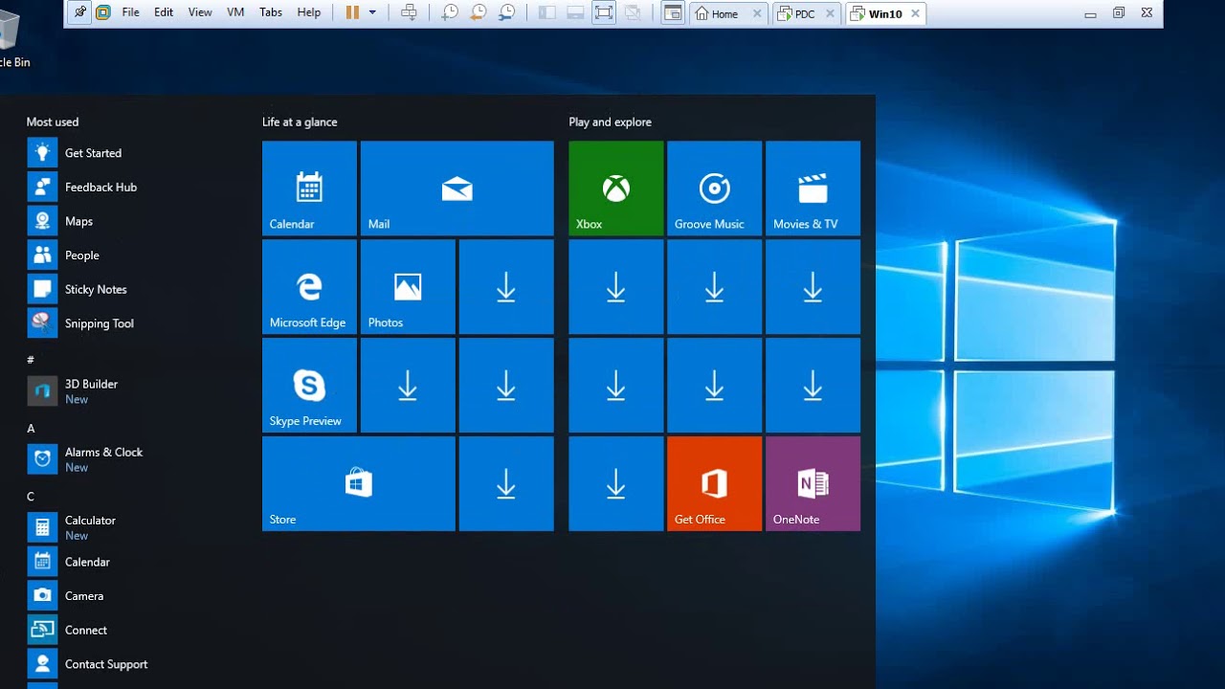Close the Home tab
Viewport: 1225px width, 689px height.
point(758,13)
